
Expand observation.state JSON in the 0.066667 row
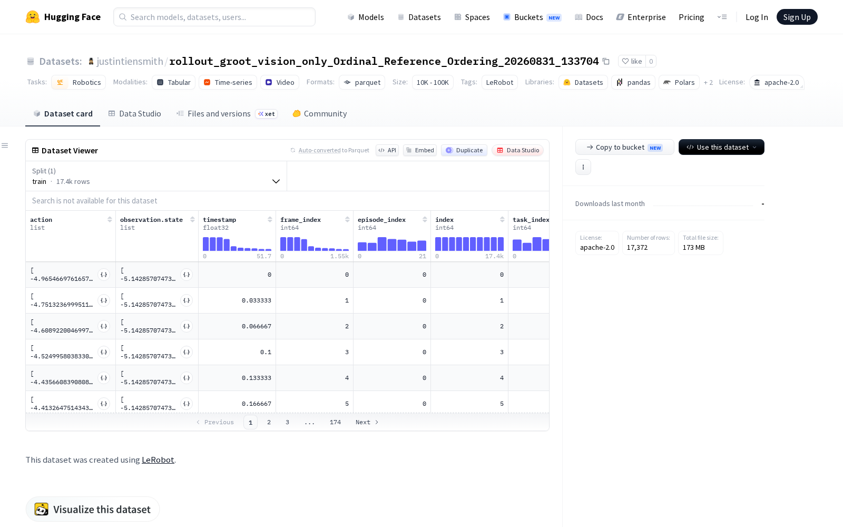point(187,326)
